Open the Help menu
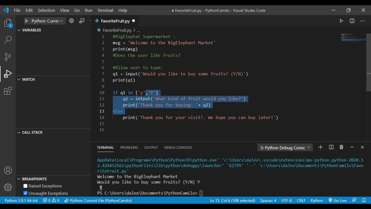371x209 pixels. coord(122,10)
